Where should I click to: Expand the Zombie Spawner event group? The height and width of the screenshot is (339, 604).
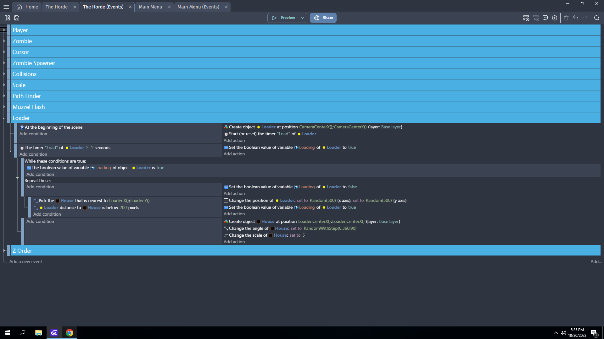coord(4,63)
